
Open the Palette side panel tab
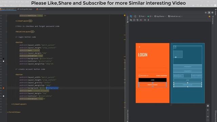coord(127,19)
